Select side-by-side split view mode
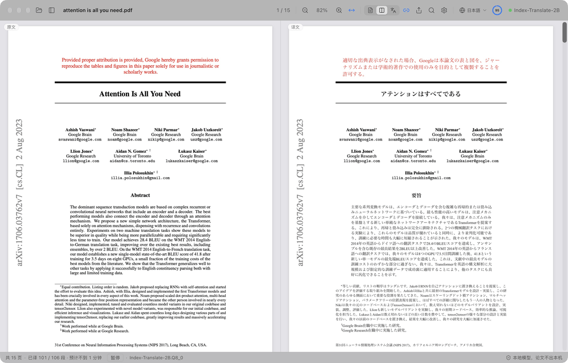The width and height of the screenshot is (568, 363). click(382, 10)
